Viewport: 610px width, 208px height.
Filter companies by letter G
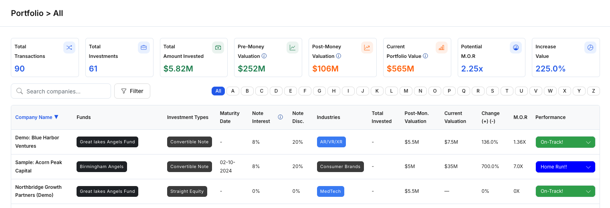[319, 91]
